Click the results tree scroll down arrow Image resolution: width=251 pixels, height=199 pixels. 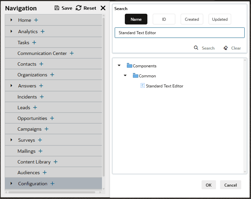[x=245, y=172]
